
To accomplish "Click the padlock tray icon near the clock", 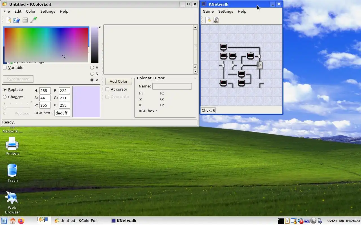I will coord(320,221).
